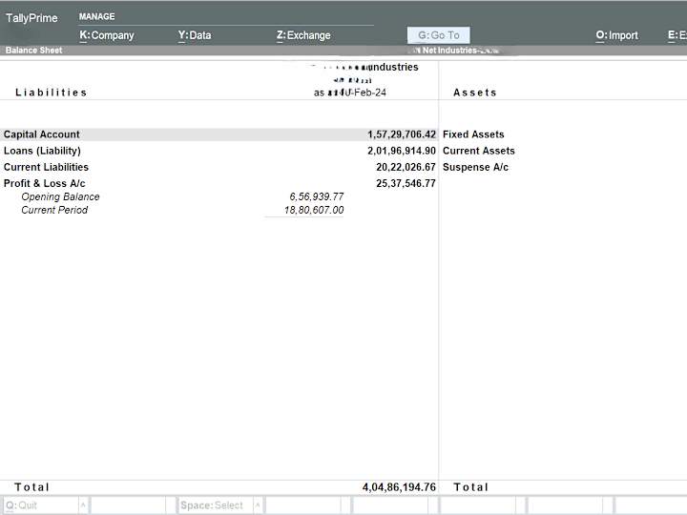Click the liabilities total 4,04,86,194.76
This screenshot has width=687, height=515.
[399, 487]
